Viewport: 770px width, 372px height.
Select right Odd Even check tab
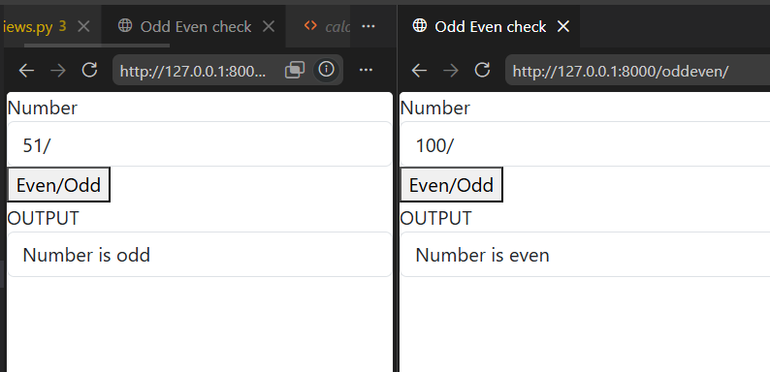pyautogui.click(x=490, y=26)
